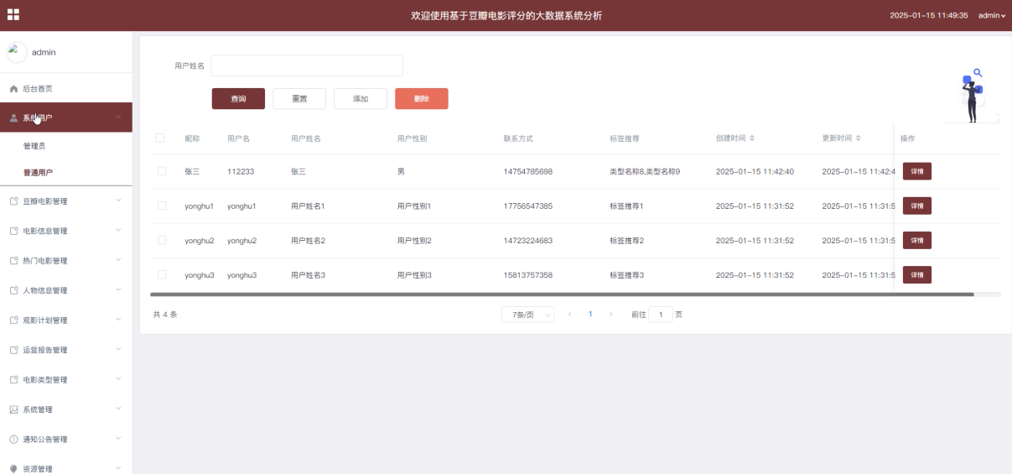
Task: Open 后台首页 menu item
Action: click(66, 88)
